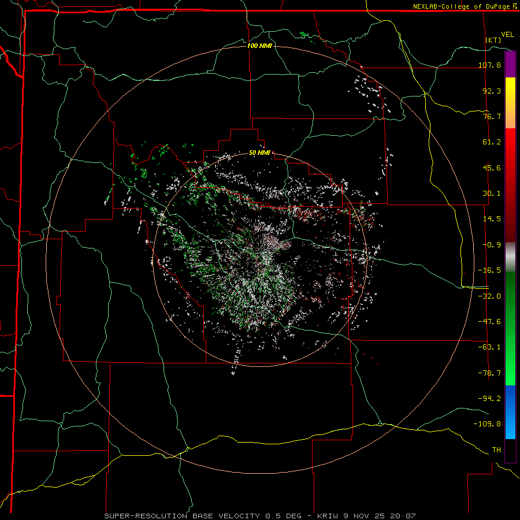Click the 50 NMI range ring label
Image resolution: width=520 pixels, height=520 pixels.
pyautogui.click(x=259, y=153)
